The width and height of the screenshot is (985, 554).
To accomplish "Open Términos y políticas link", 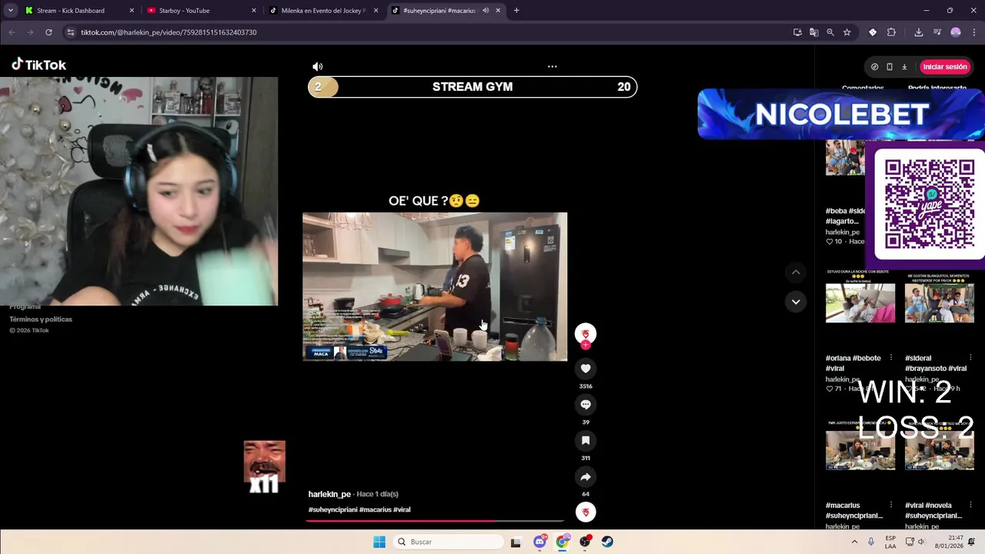I will [x=41, y=319].
